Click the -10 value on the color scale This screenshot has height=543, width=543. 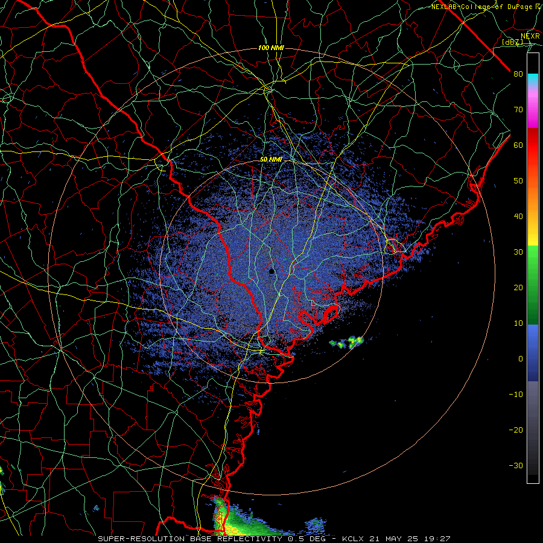(x=516, y=395)
